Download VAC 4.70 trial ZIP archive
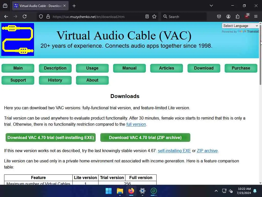Screen dimensions: 262x197 (x=145, y=137)
